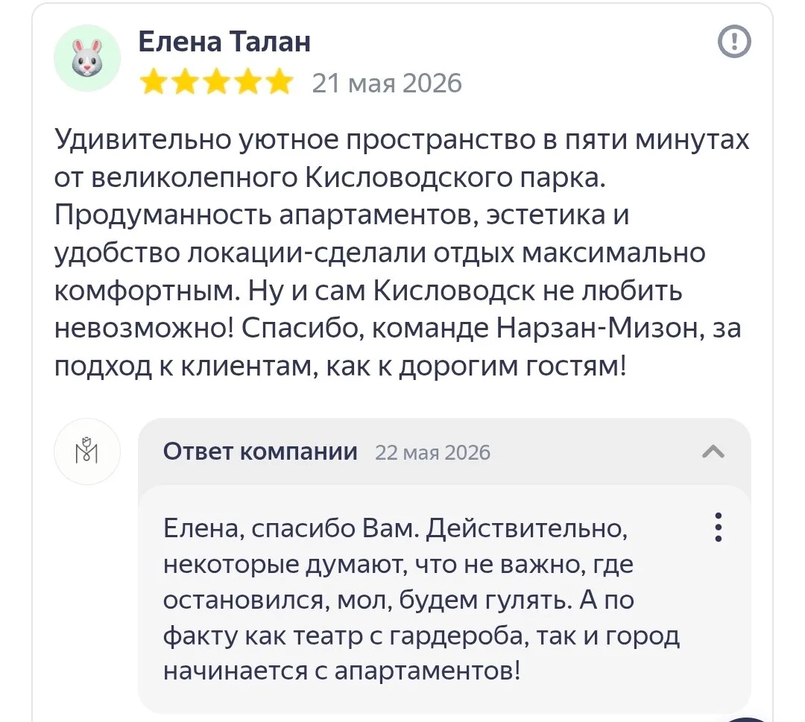Click the reply date 22 мая 2026
This screenshot has width=805, height=722.
click(x=433, y=452)
